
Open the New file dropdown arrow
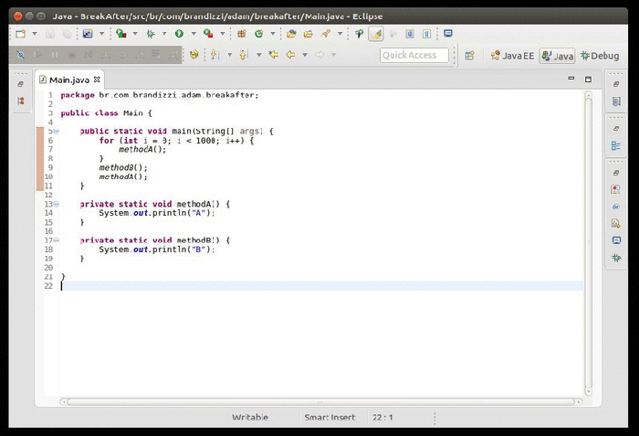[x=34, y=34]
